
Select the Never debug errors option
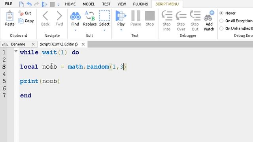(x=221, y=13)
